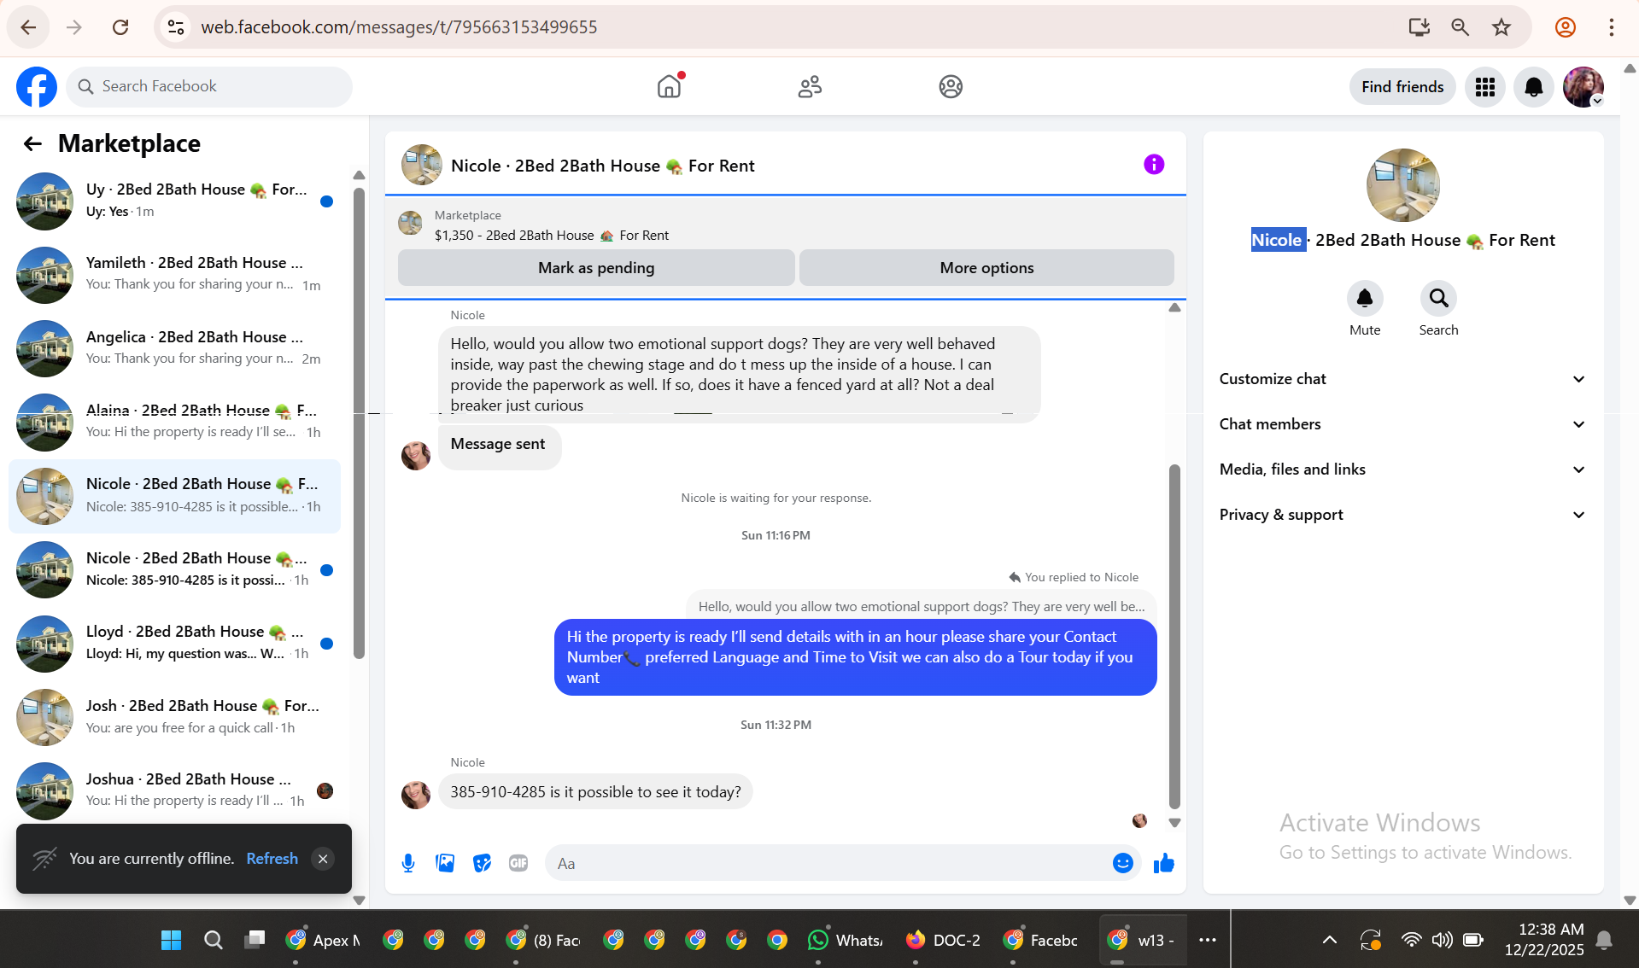
Task: Go back using the Marketplace back arrow
Action: [32, 143]
